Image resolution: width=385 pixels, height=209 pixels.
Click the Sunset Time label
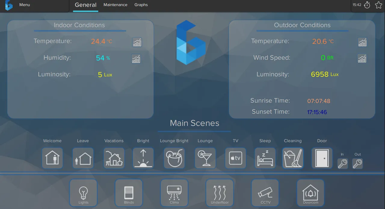click(x=271, y=112)
